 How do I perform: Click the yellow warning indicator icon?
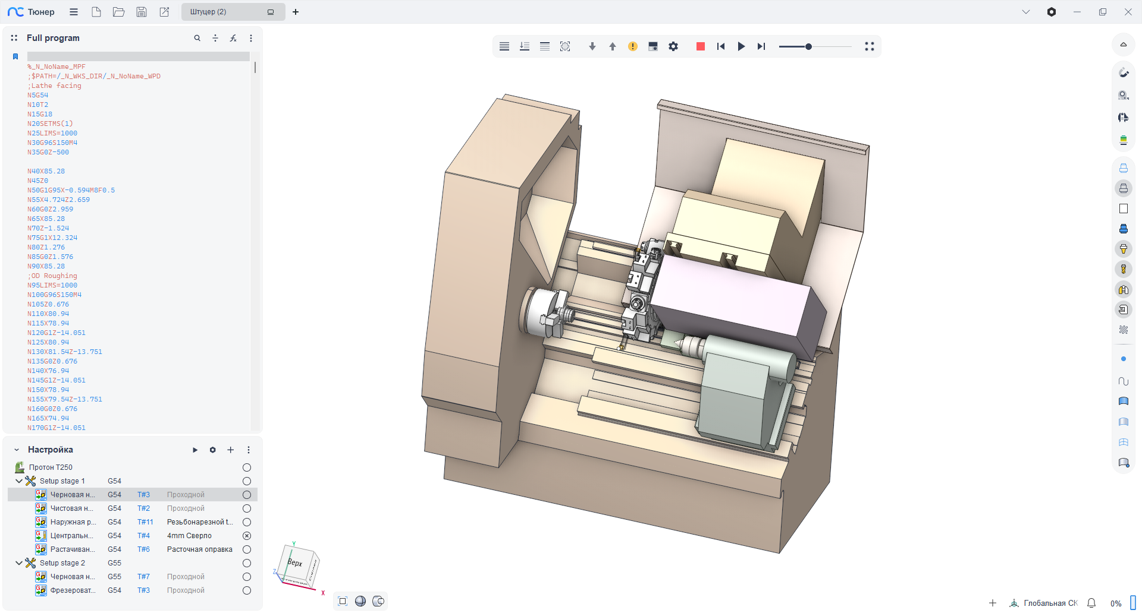point(632,46)
